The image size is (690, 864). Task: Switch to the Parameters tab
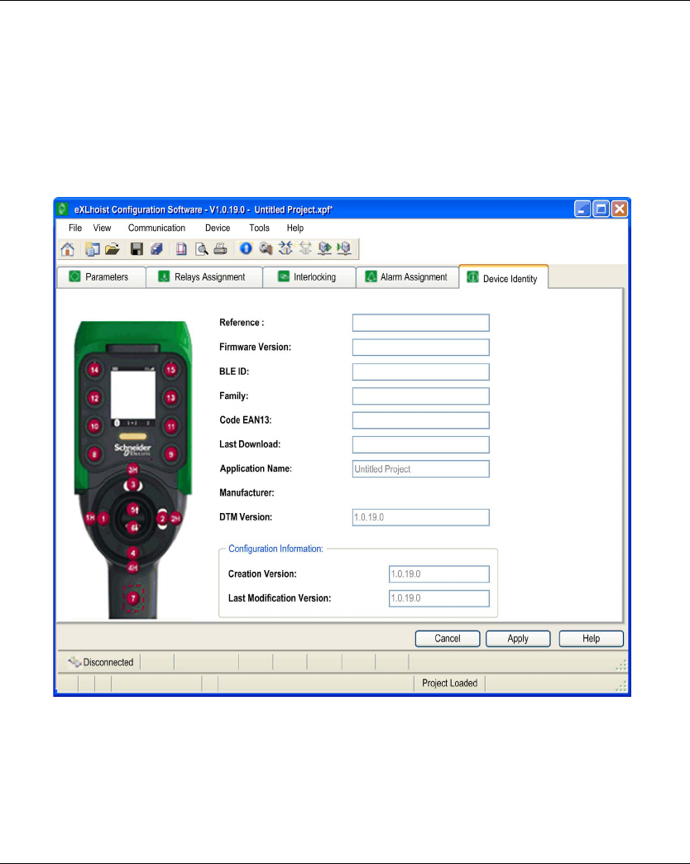pos(101,276)
